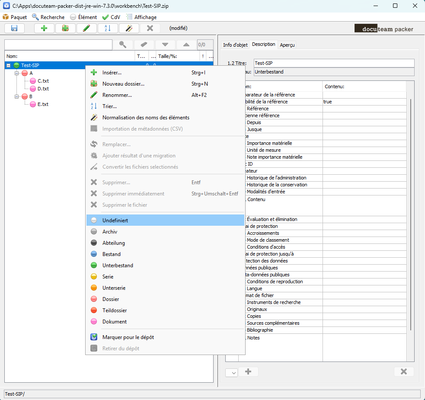
Task: Collapse the Test-SIP tree node
Action: (x=9, y=65)
